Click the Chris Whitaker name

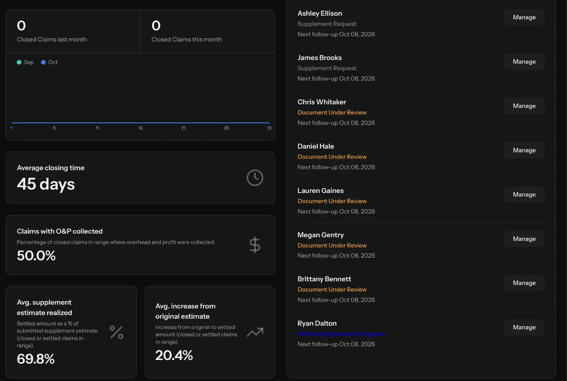click(322, 102)
